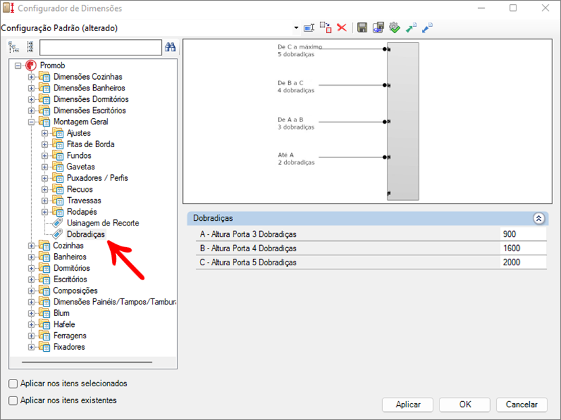Screen dimensions: 561x420
Task: Click the gear with green checkmark icon
Action: 394,28
